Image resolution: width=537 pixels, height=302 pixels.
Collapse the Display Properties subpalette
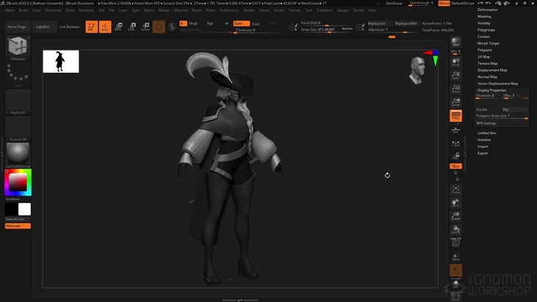492,90
